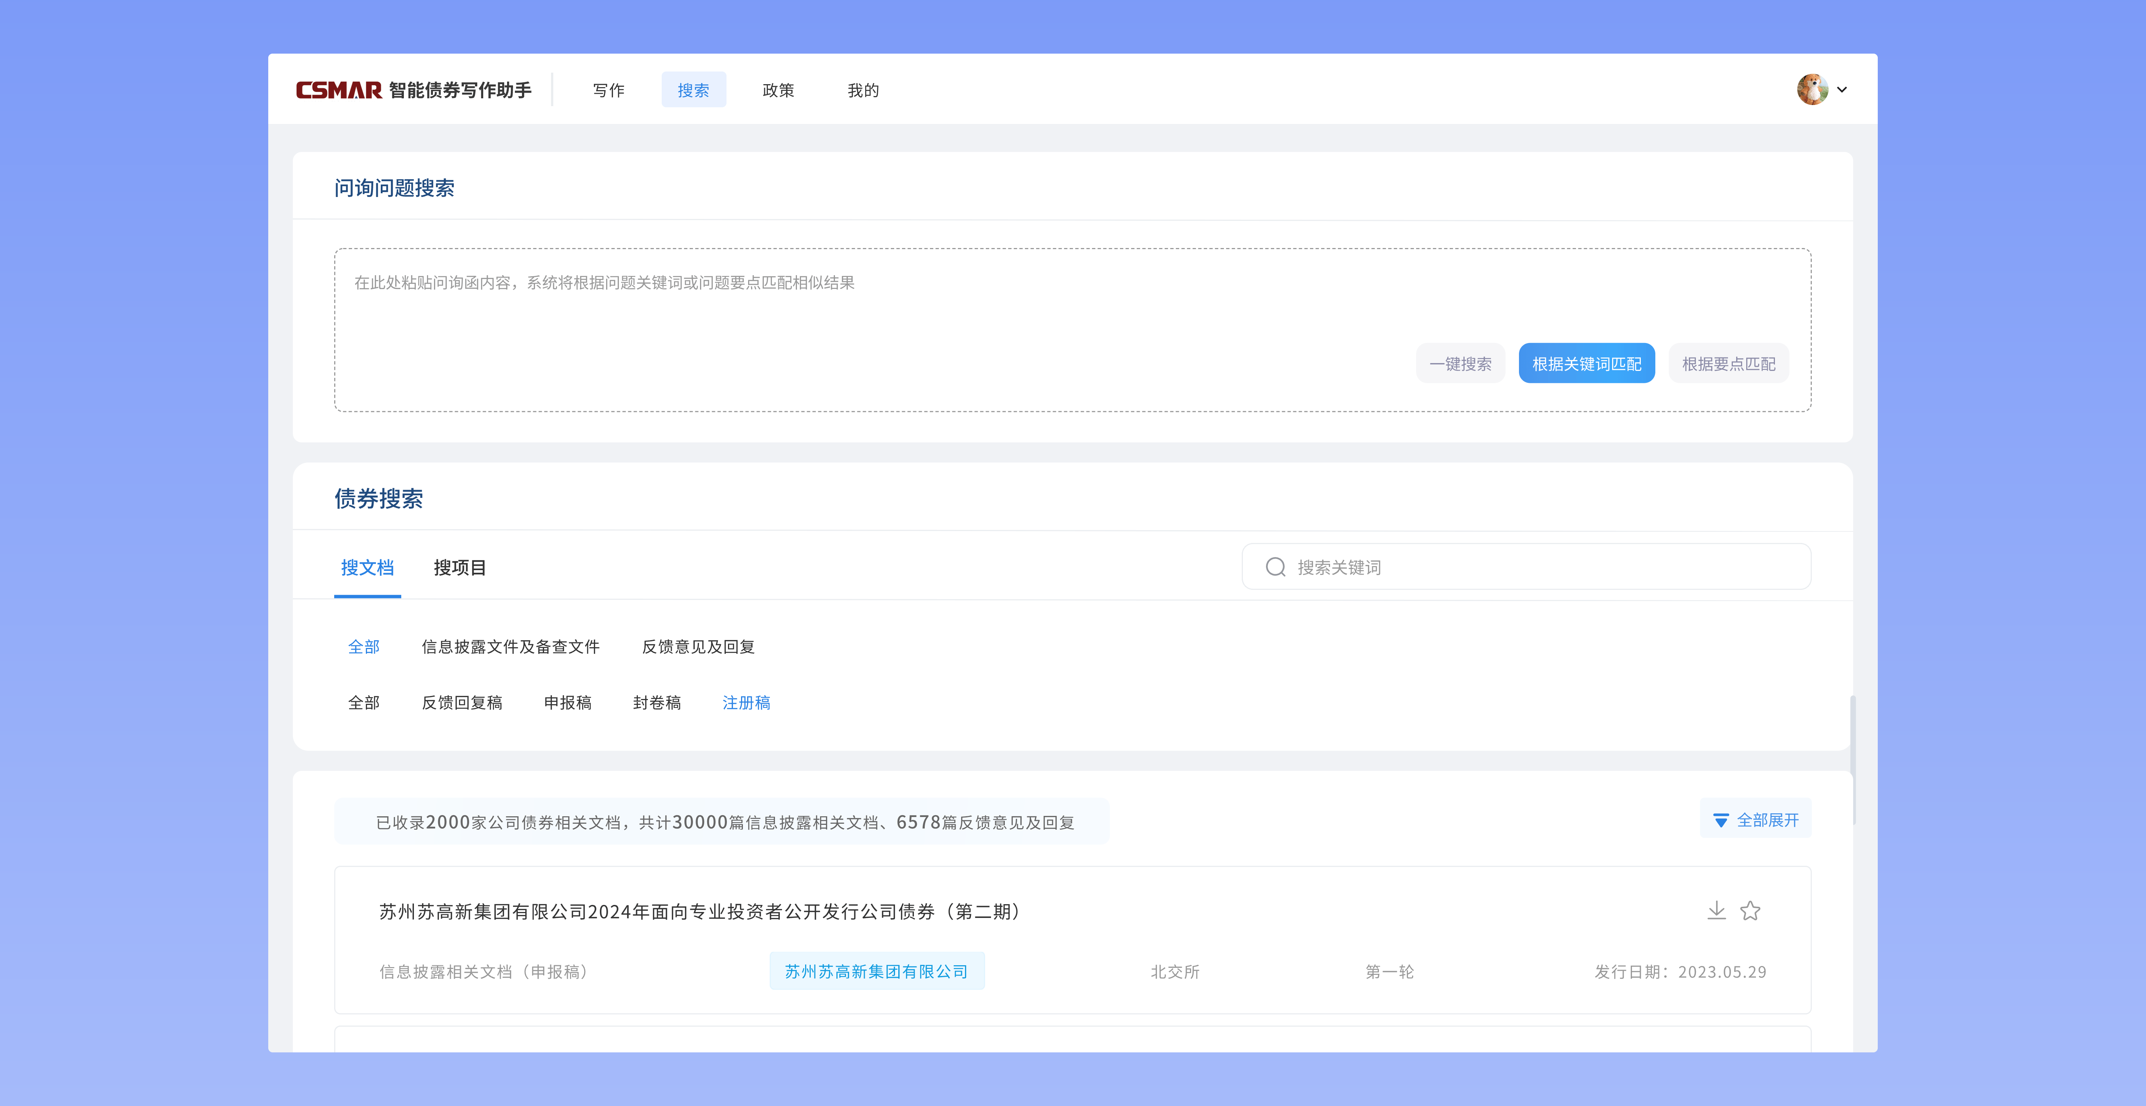
Task: Click the 一键搜索 button
Action: [x=1460, y=362]
